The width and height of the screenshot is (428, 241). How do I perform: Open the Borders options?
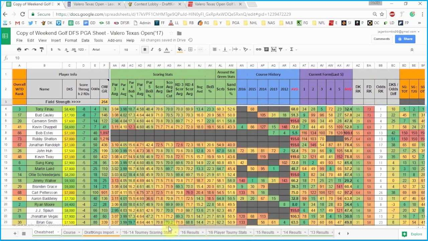pos(190,50)
